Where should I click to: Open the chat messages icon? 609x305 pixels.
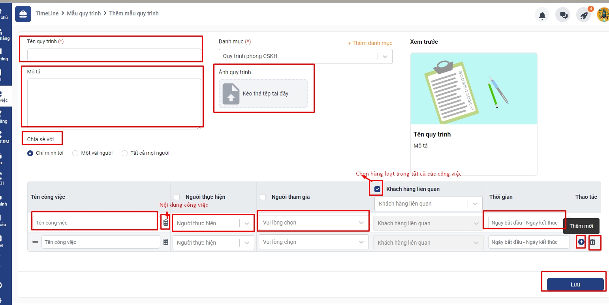[x=563, y=15]
